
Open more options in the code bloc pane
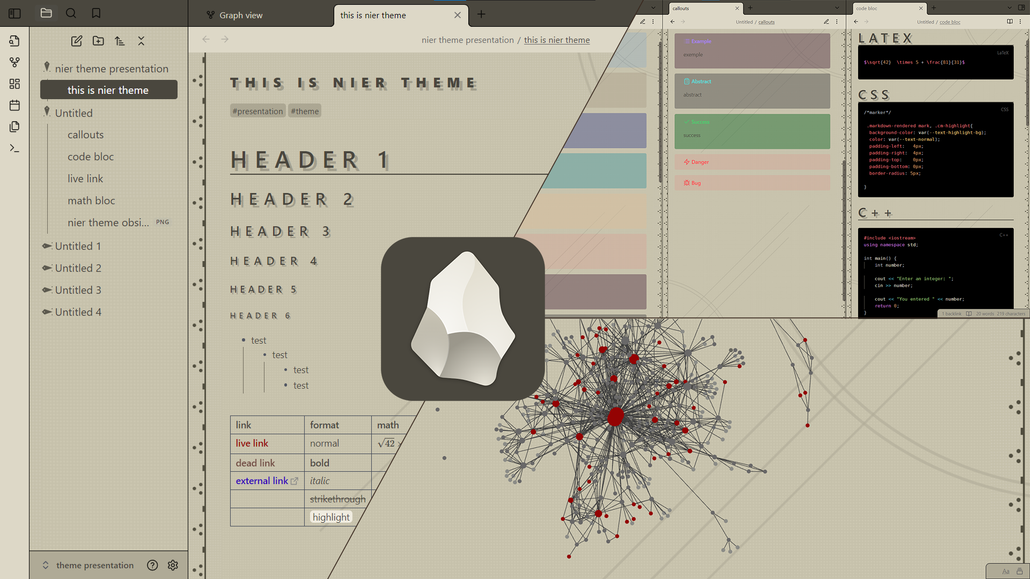(1020, 22)
